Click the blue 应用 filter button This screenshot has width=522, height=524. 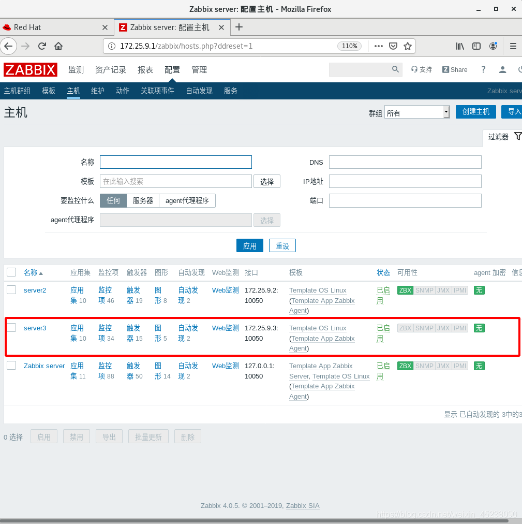pyautogui.click(x=249, y=245)
